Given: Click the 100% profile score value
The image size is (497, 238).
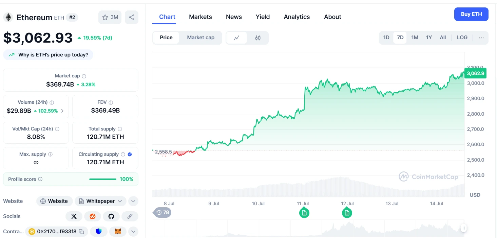Looking at the screenshot, I should [x=127, y=179].
